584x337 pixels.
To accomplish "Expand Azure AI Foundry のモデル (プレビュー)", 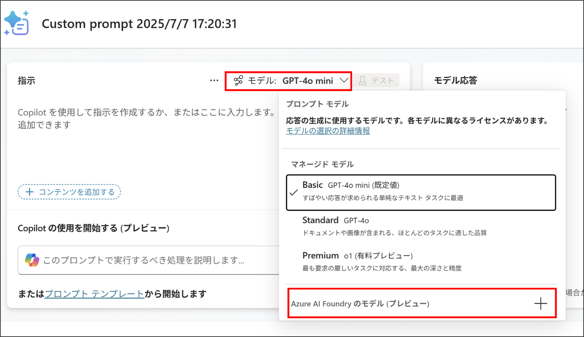I will (x=422, y=303).
